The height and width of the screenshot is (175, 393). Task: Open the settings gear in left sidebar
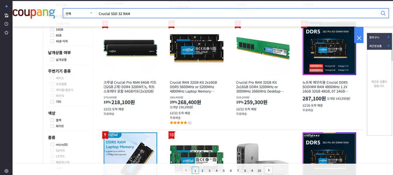point(6,171)
